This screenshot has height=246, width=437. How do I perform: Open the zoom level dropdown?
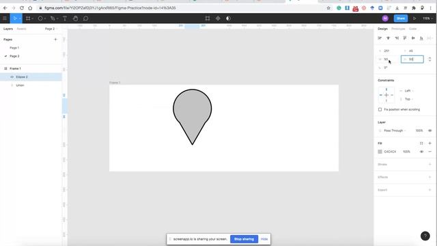tap(428, 18)
